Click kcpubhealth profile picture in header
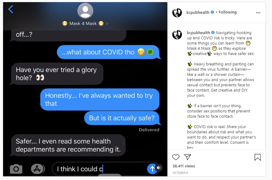This screenshot has height=180, width=272. (177, 13)
